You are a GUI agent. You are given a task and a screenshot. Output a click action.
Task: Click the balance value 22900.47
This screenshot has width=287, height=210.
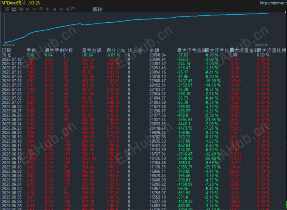point(158,81)
